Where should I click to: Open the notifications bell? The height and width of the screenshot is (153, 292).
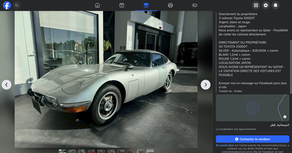275,5
